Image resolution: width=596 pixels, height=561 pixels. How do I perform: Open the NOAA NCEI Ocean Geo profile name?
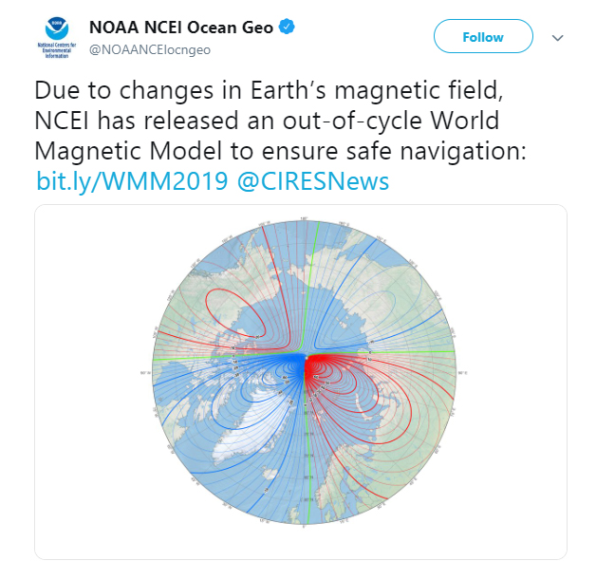pos(181,28)
